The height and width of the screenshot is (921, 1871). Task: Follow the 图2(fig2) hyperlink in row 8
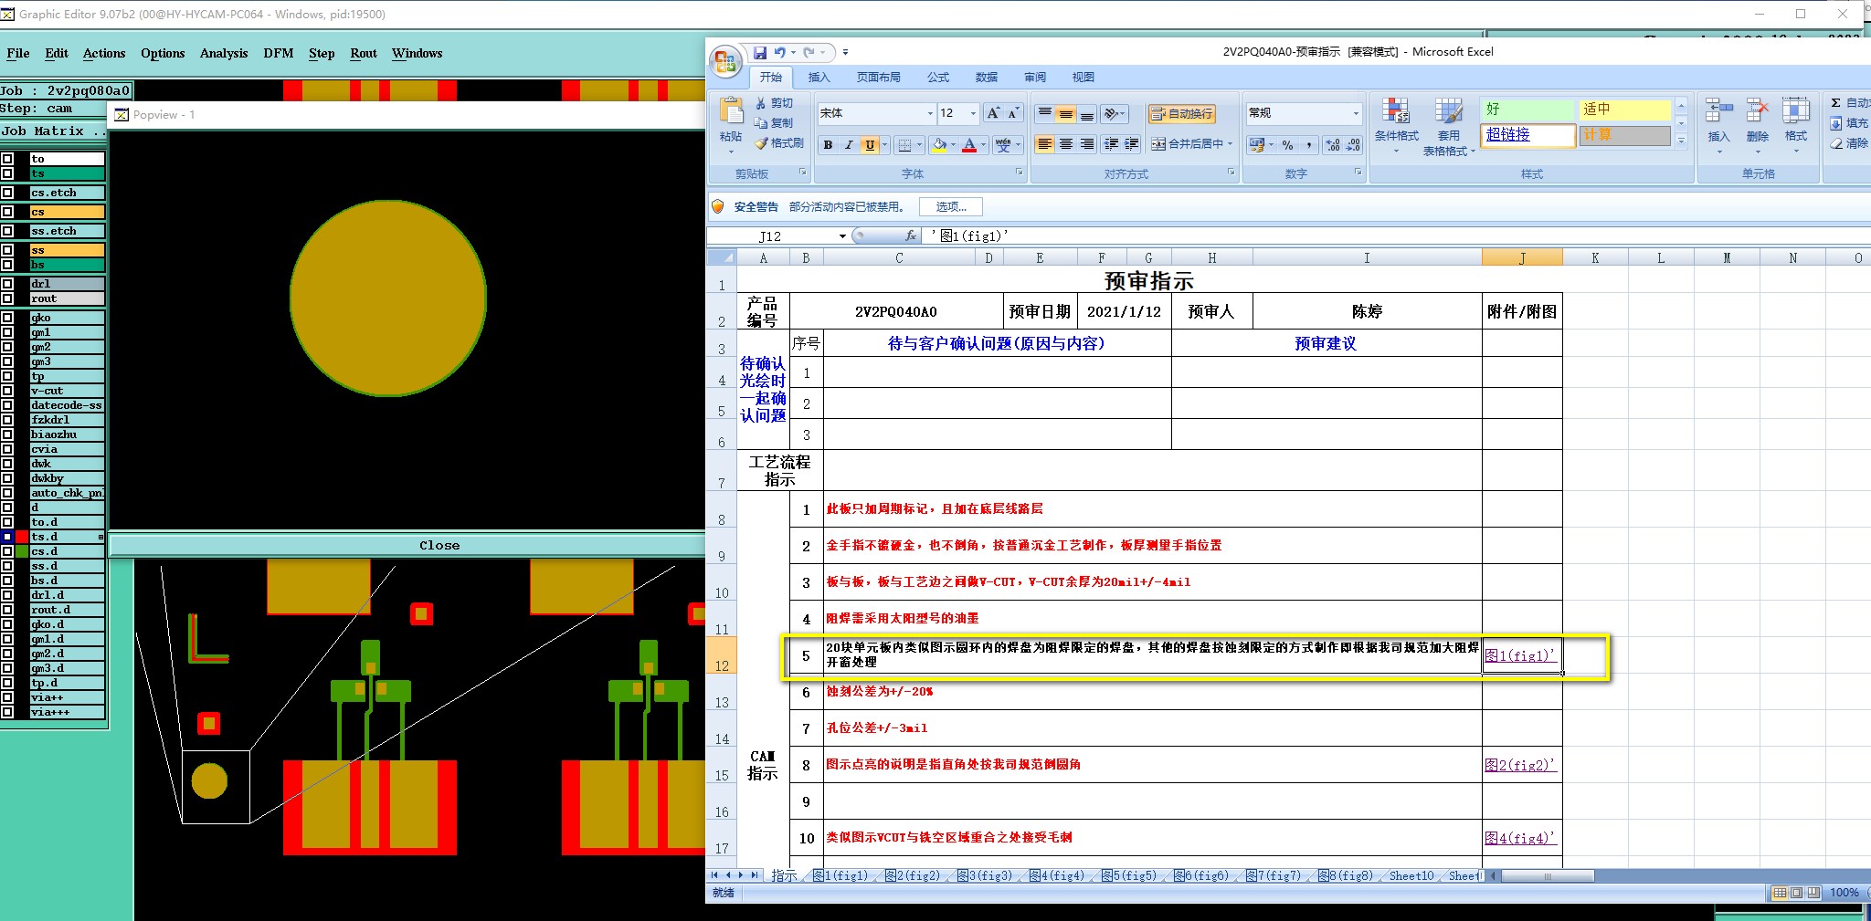pyautogui.click(x=1519, y=765)
